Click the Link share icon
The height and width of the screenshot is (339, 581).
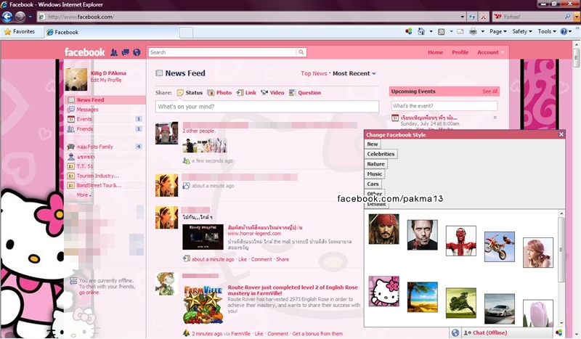pos(240,93)
